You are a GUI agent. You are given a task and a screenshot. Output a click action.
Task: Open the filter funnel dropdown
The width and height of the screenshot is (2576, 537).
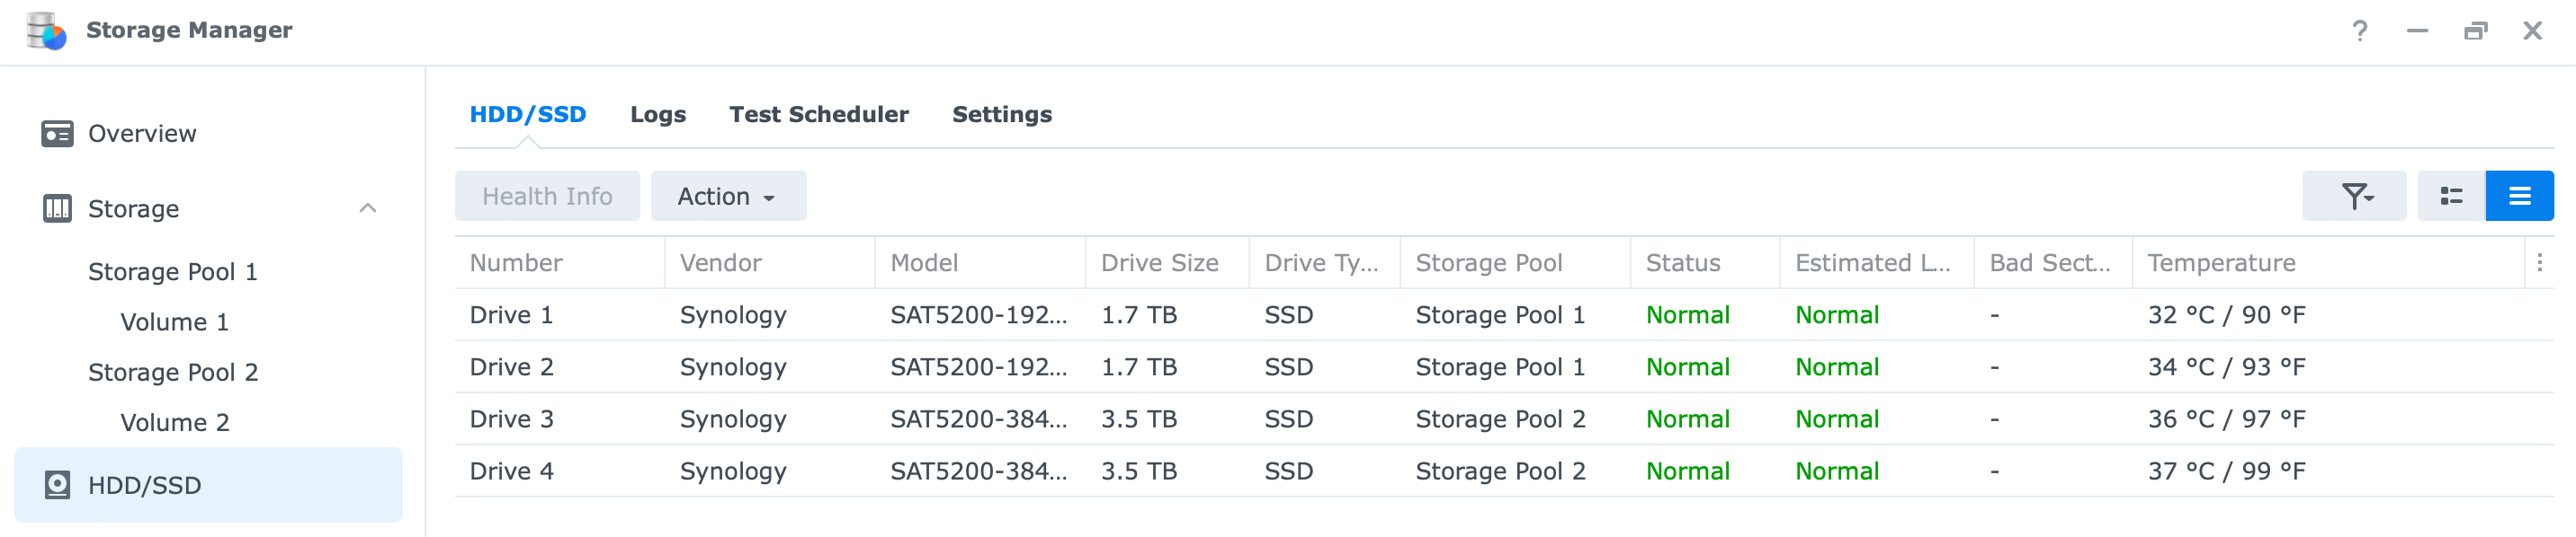(x=2354, y=196)
